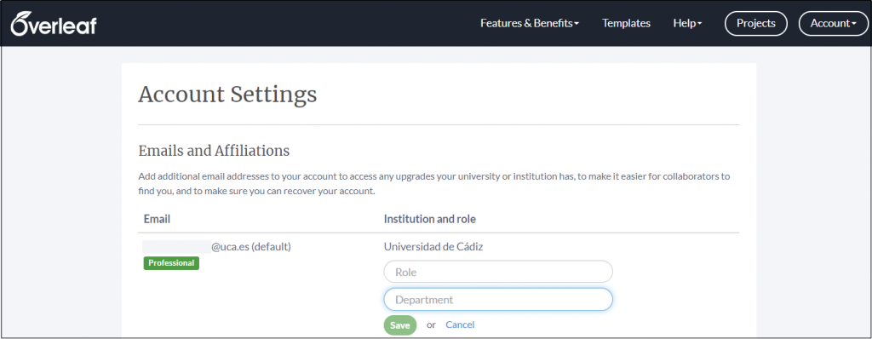Screen dimensions: 872x339
Task: Click the green Professional badge
Action: (x=171, y=263)
